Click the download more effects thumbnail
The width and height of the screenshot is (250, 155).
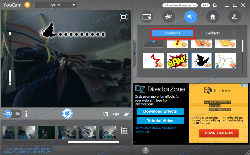(153, 43)
